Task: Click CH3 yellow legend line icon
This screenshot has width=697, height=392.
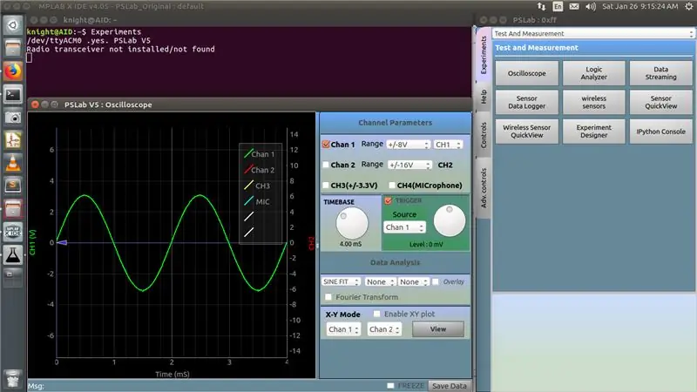Action: click(x=248, y=186)
